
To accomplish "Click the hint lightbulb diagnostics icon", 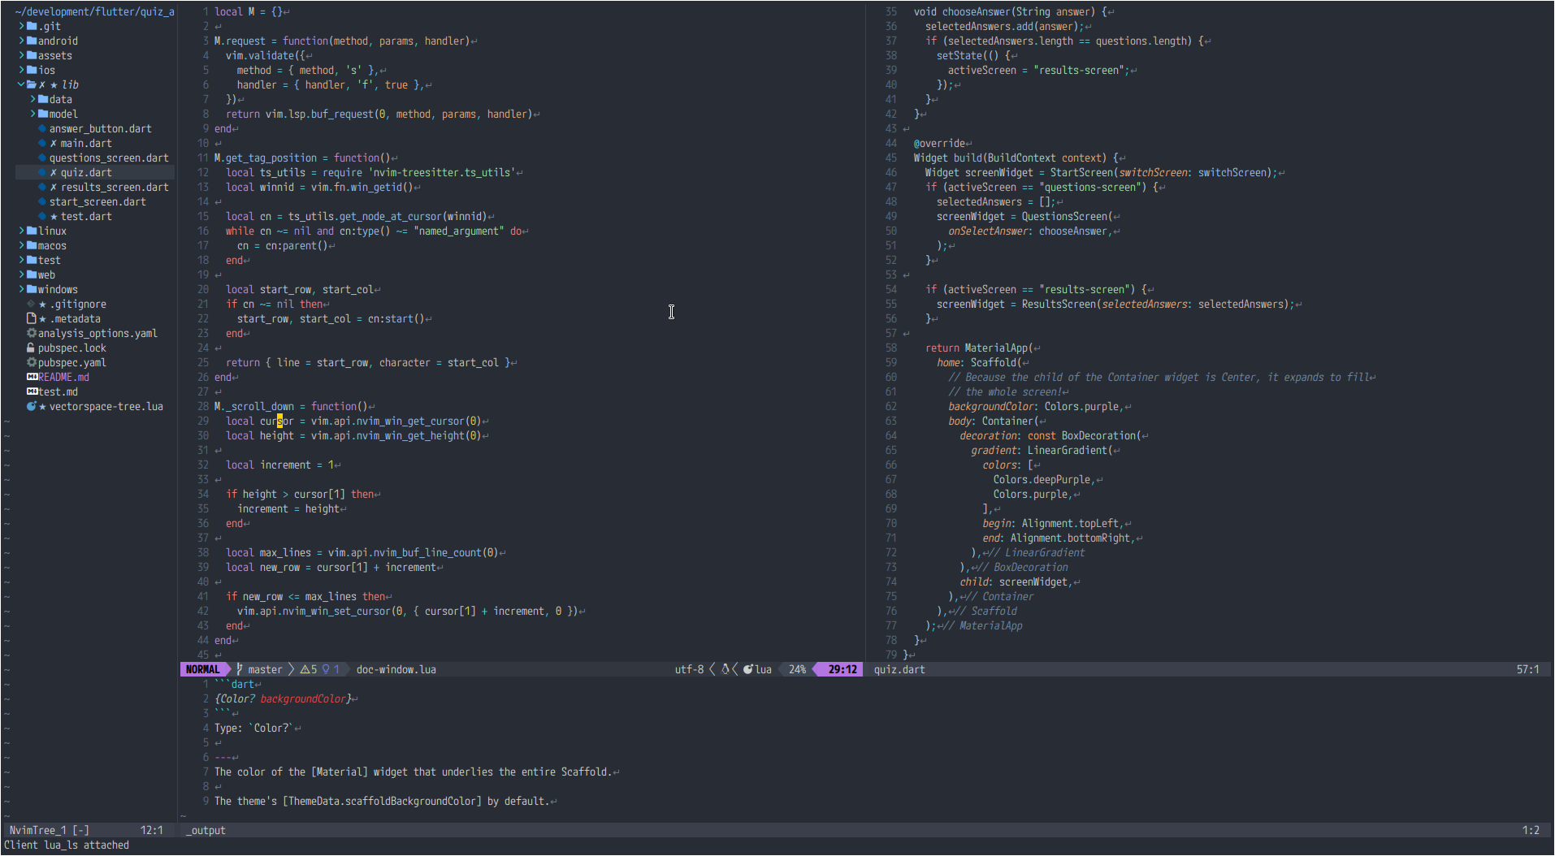I will click(x=326, y=669).
